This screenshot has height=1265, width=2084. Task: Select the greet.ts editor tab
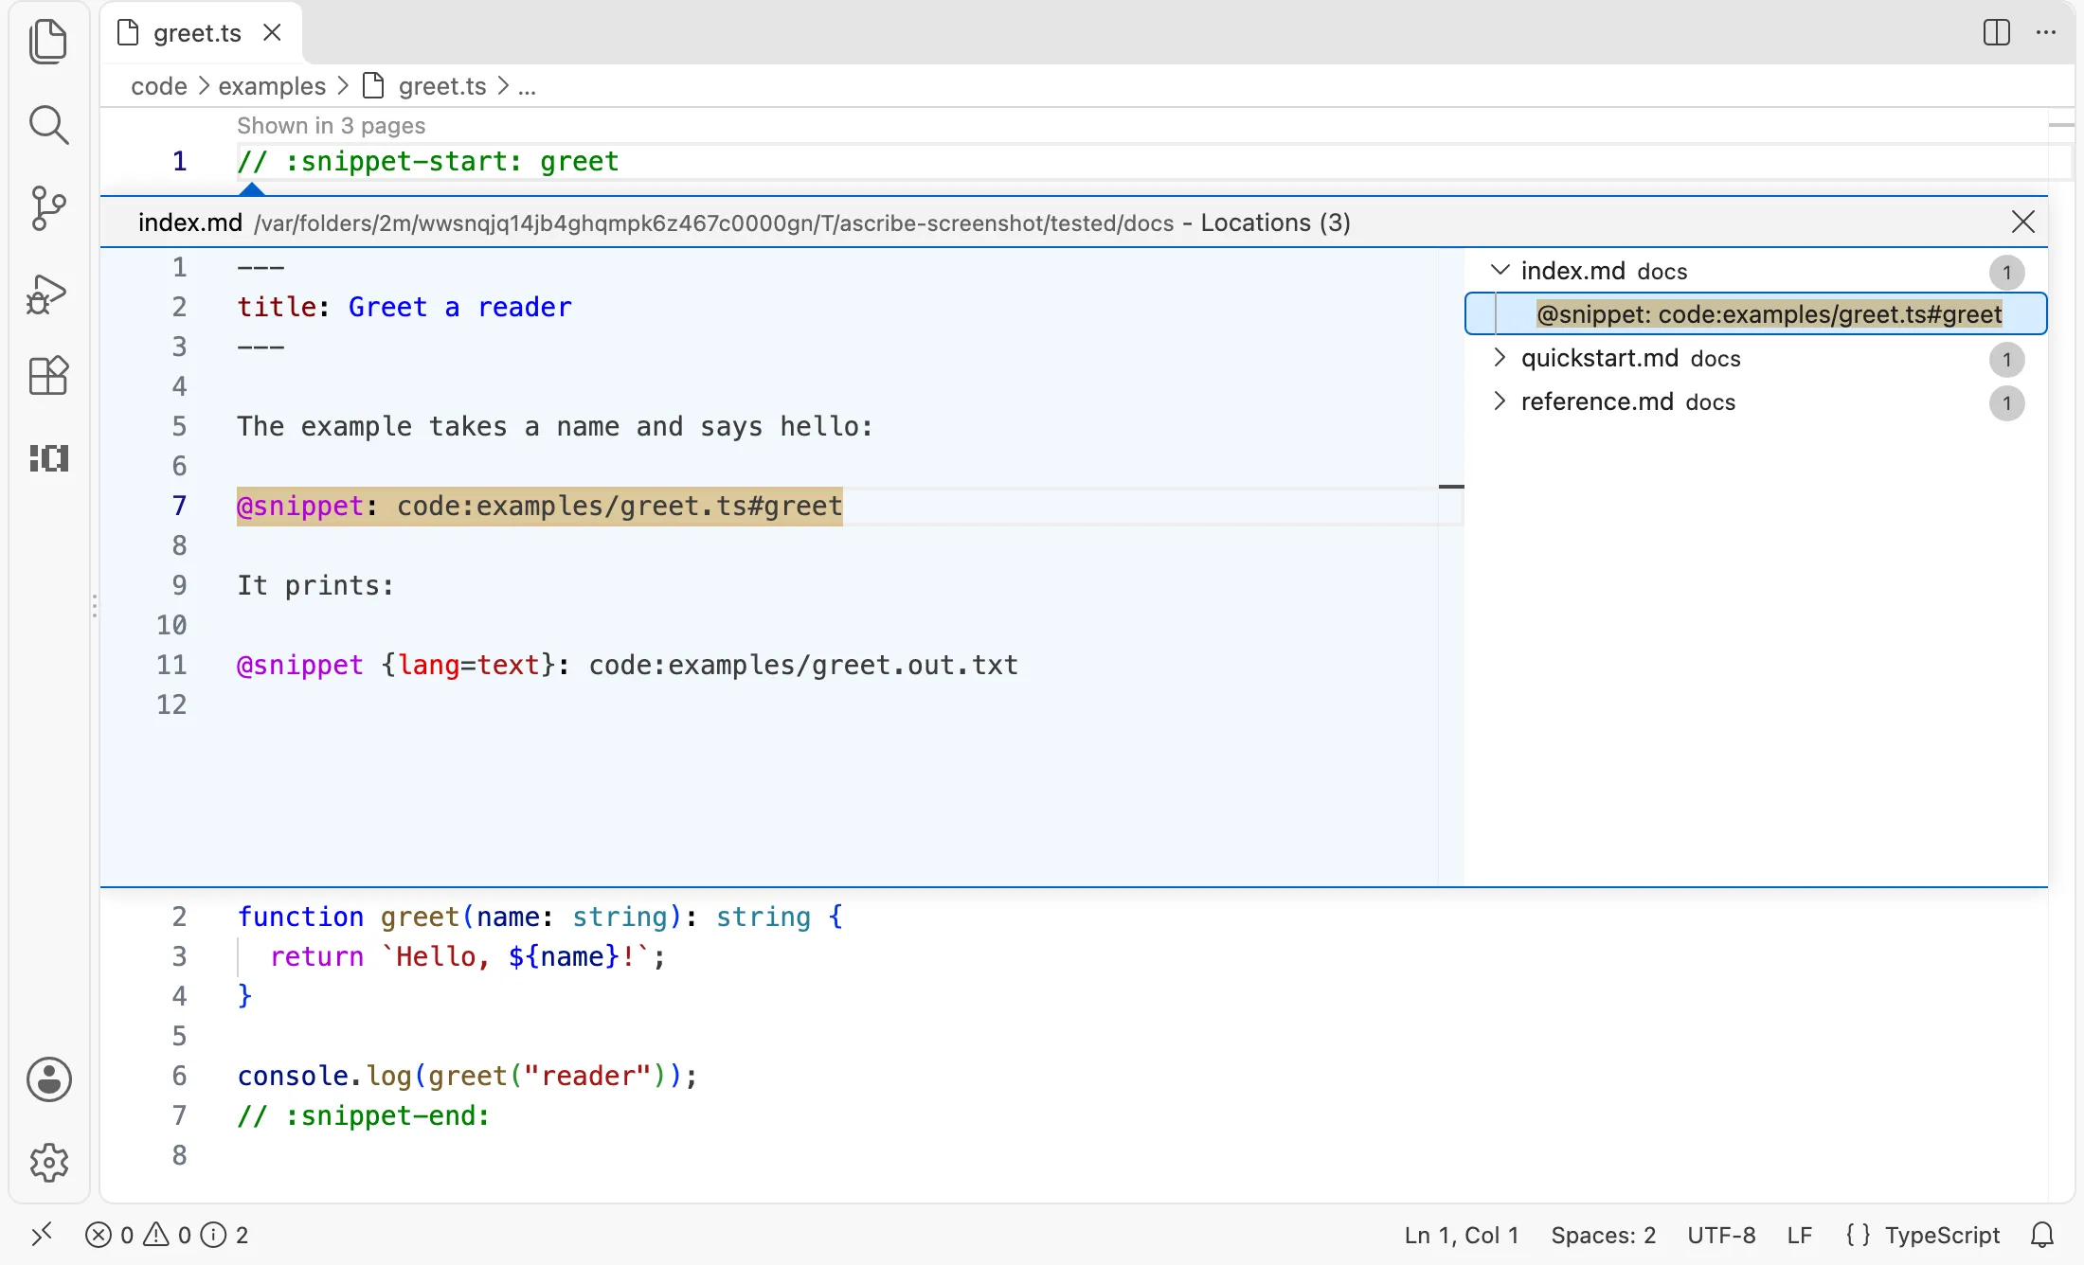click(201, 32)
